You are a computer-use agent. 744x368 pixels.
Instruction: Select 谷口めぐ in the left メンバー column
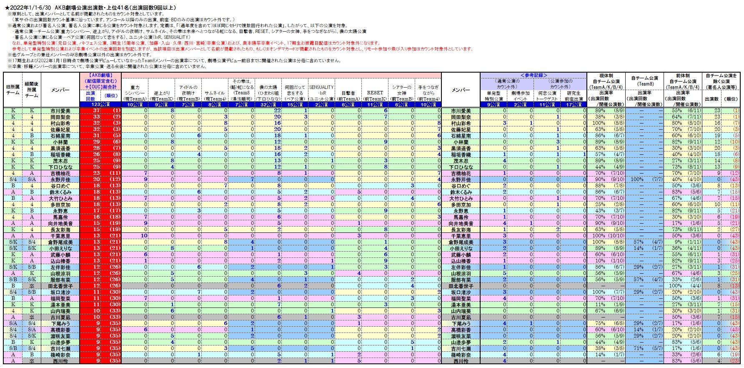pyautogui.click(x=60, y=186)
